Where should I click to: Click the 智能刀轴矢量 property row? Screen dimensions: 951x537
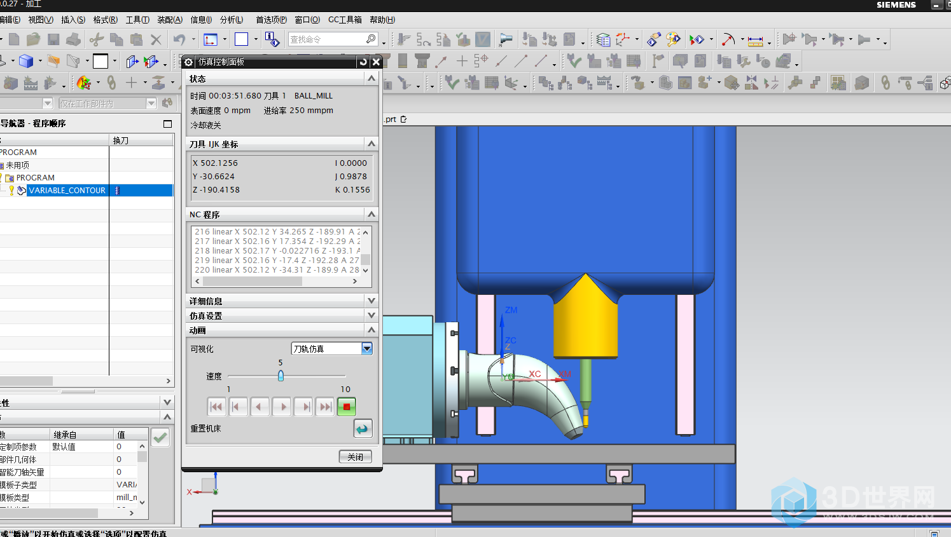[69, 472]
